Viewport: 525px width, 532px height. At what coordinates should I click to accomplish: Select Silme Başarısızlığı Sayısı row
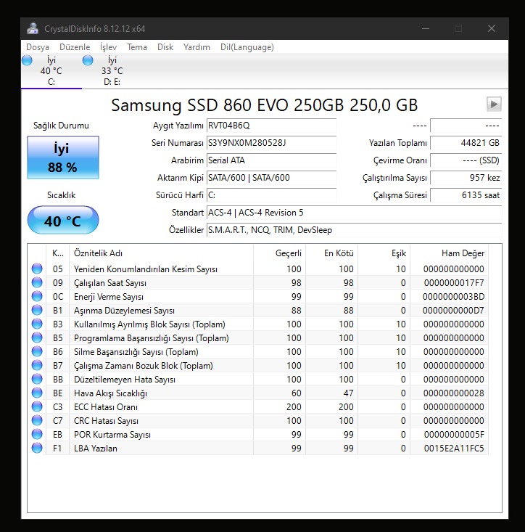[258, 352]
